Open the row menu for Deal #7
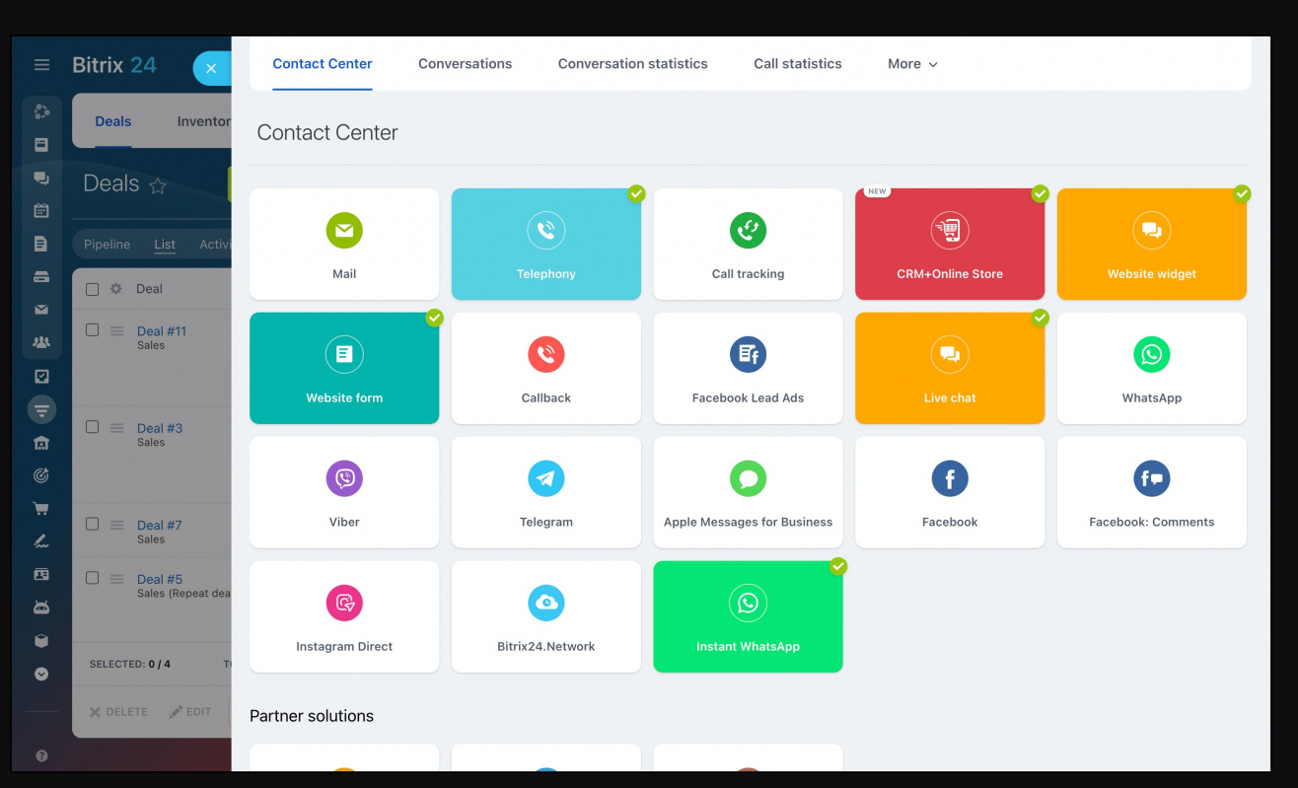Viewport: 1298px width, 788px height. point(116,524)
